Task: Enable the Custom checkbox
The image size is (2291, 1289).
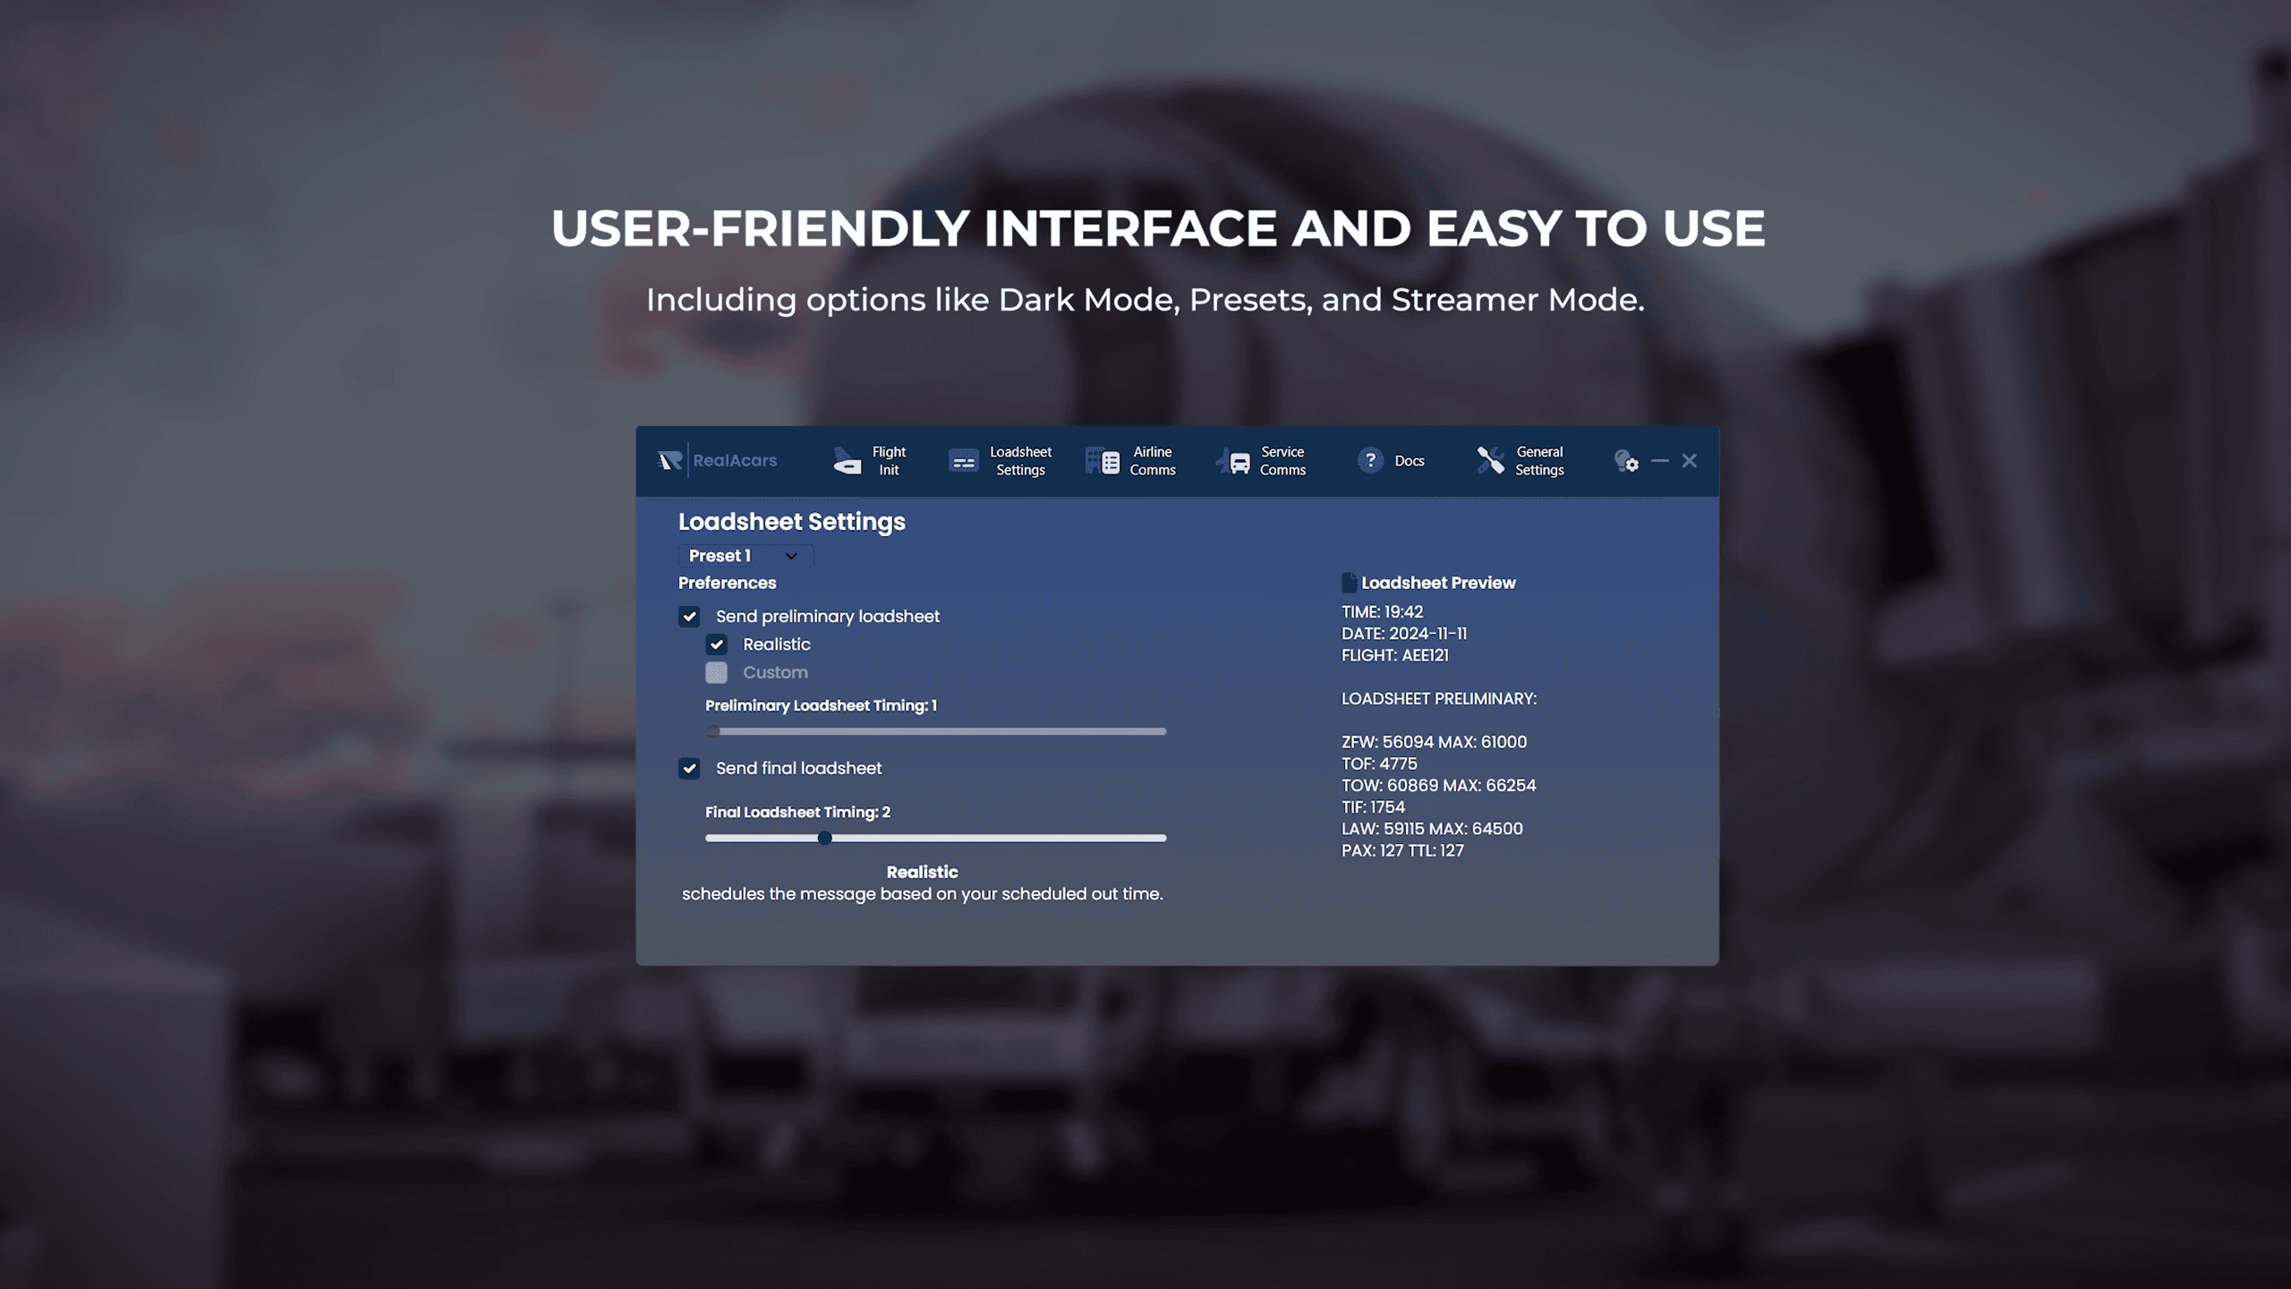Action: [x=717, y=672]
